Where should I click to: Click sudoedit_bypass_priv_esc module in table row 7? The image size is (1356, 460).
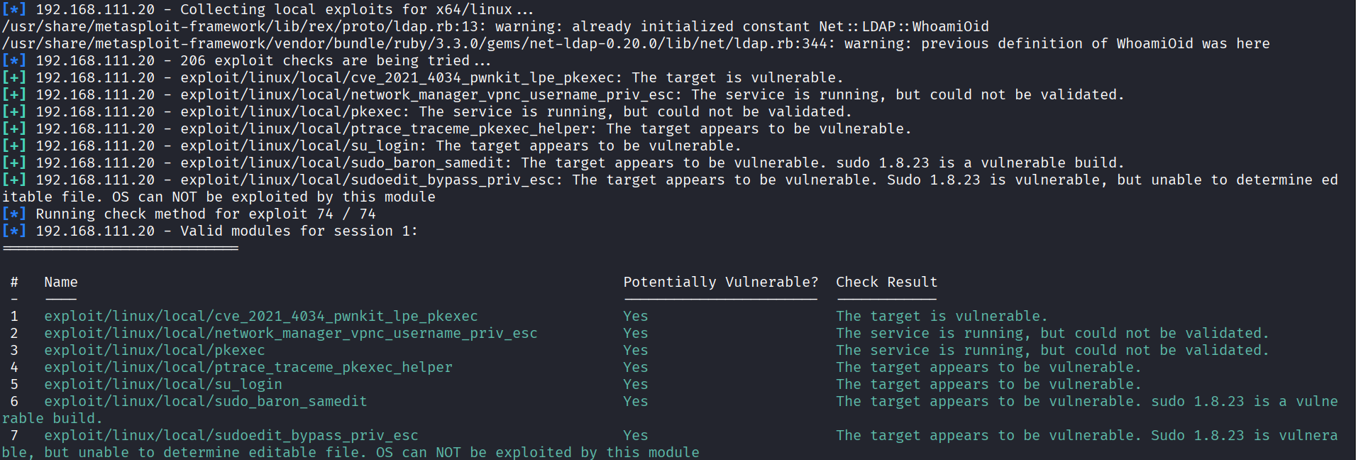pyautogui.click(x=231, y=435)
